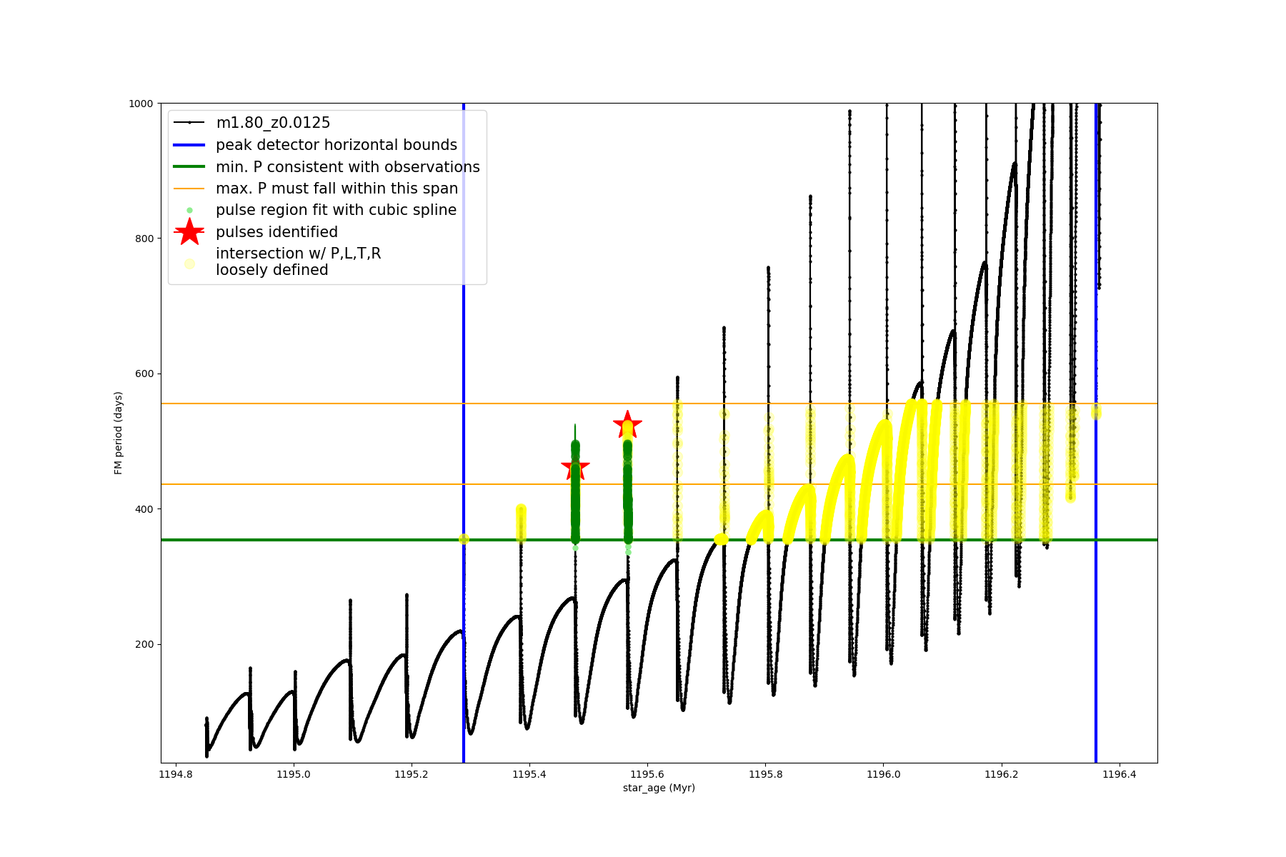This screenshot has height=857, width=1286.
Task: Click 'max. P must fall within this span' text
Action: click(x=337, y=189)
